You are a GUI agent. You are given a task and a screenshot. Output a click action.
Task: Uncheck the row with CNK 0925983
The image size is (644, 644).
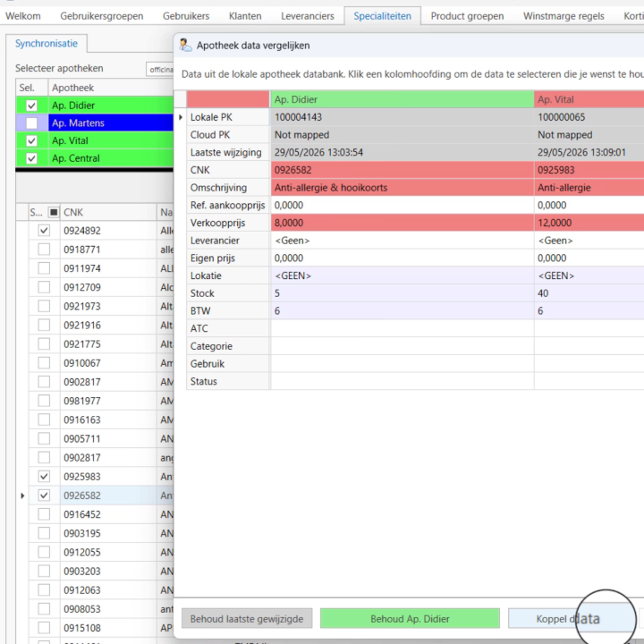click(44, 477)
